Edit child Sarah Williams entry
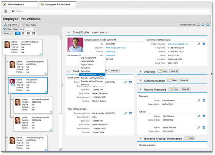The width and height of the screenshot is (215, 155). pyautogui.click(x=199, y=128)
